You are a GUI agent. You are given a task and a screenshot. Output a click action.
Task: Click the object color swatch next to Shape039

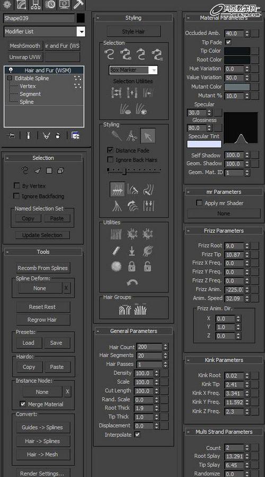pos(81,18)
